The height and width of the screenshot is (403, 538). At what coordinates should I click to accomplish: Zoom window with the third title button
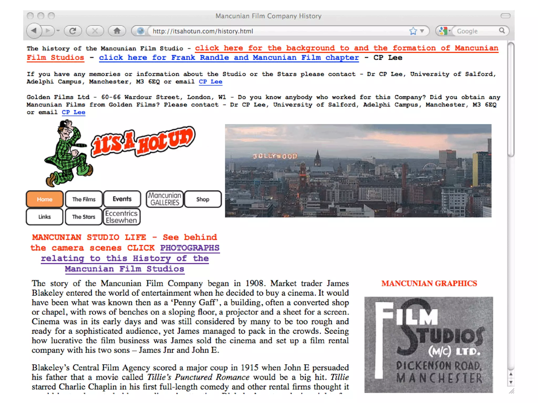[51, 16]
